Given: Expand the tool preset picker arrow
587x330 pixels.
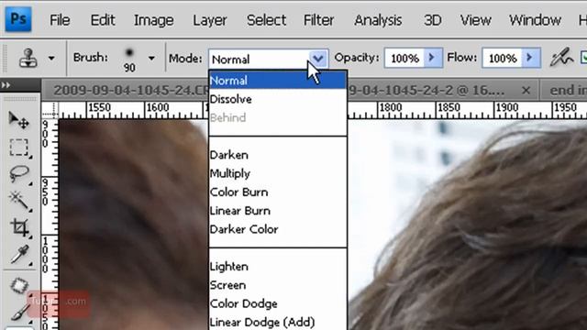Looking at the screenshot, I should tap(51, 59).
